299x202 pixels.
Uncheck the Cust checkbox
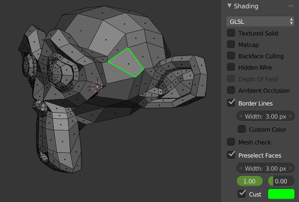tap(241, 194)
